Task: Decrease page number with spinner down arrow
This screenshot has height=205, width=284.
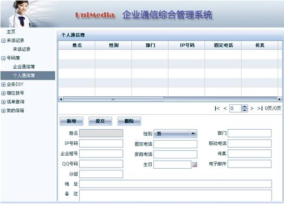Action: coord(244,110)
